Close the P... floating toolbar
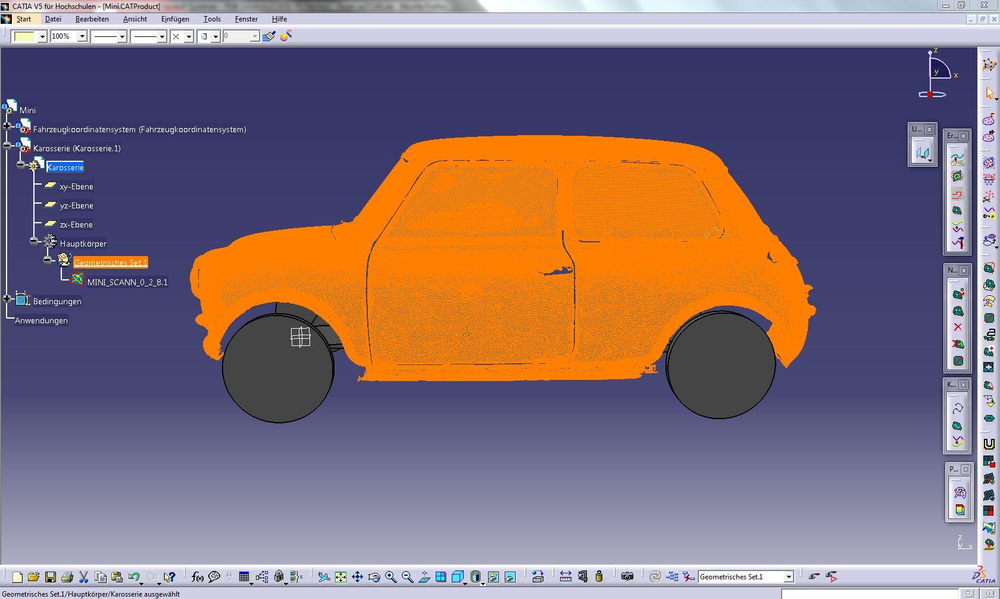1000x599 pixels. tap(965, 469)
